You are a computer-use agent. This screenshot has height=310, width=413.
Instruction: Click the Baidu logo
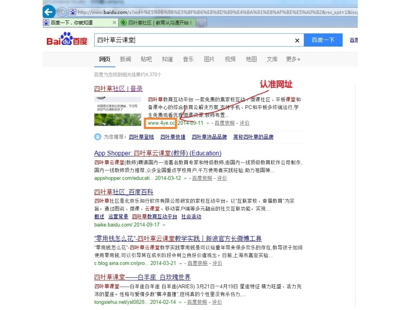coord(67,39)
